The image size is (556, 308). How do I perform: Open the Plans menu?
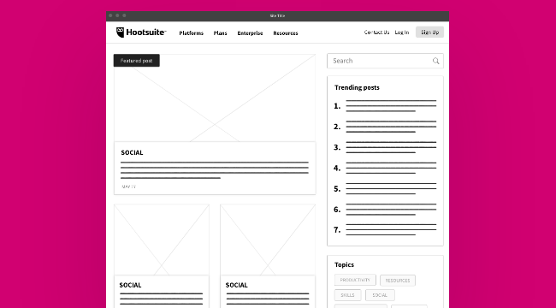(220, 33)
